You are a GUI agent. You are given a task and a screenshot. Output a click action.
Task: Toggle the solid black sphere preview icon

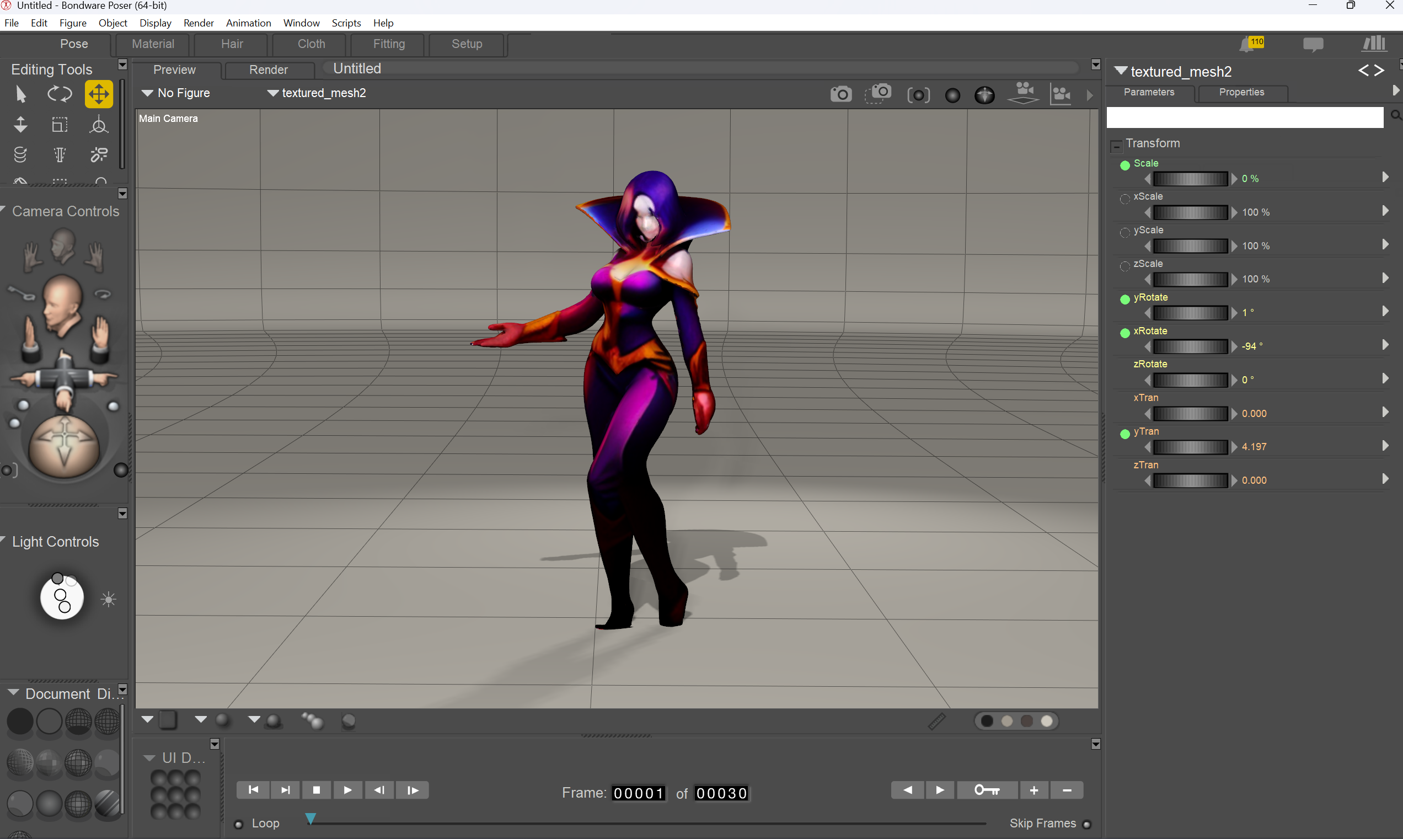point(952,95)
